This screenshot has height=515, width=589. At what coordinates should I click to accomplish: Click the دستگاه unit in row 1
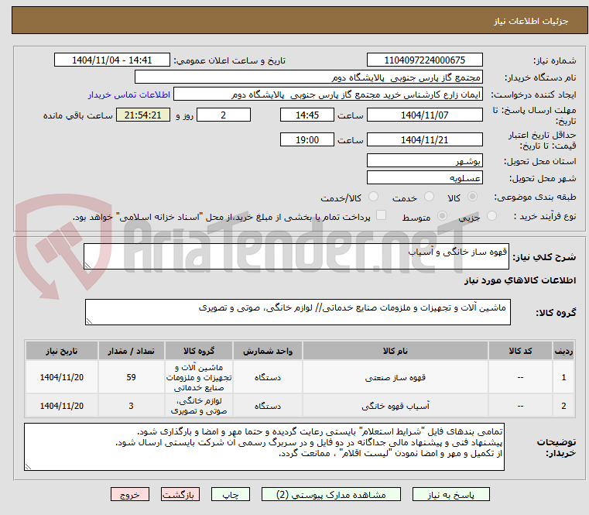click(268, 377)
